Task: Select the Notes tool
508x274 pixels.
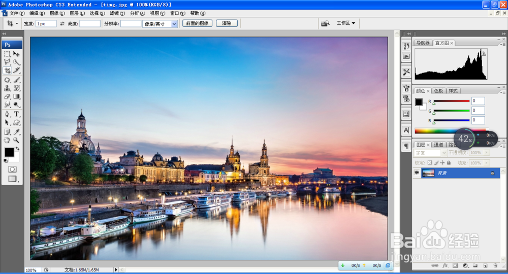Action: [x=7, y=131]
